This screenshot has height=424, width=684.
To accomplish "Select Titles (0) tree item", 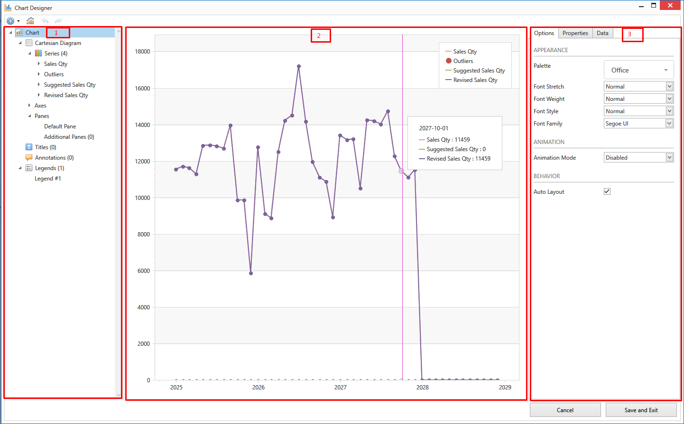I will coord(46,147).
